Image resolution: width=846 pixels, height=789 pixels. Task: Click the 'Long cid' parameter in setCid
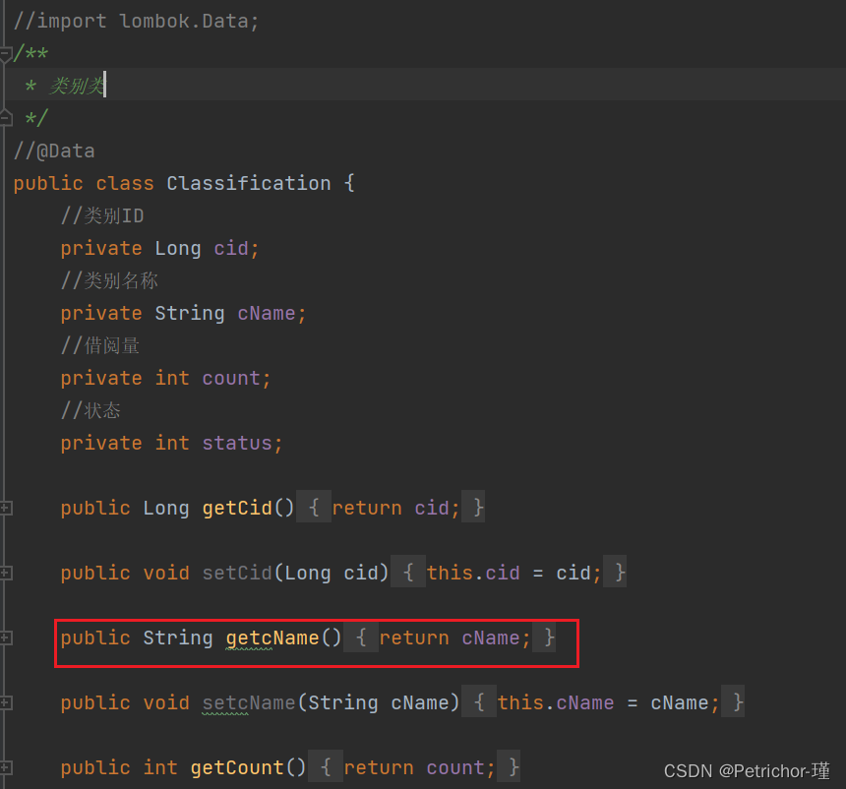tap(332, 573)
